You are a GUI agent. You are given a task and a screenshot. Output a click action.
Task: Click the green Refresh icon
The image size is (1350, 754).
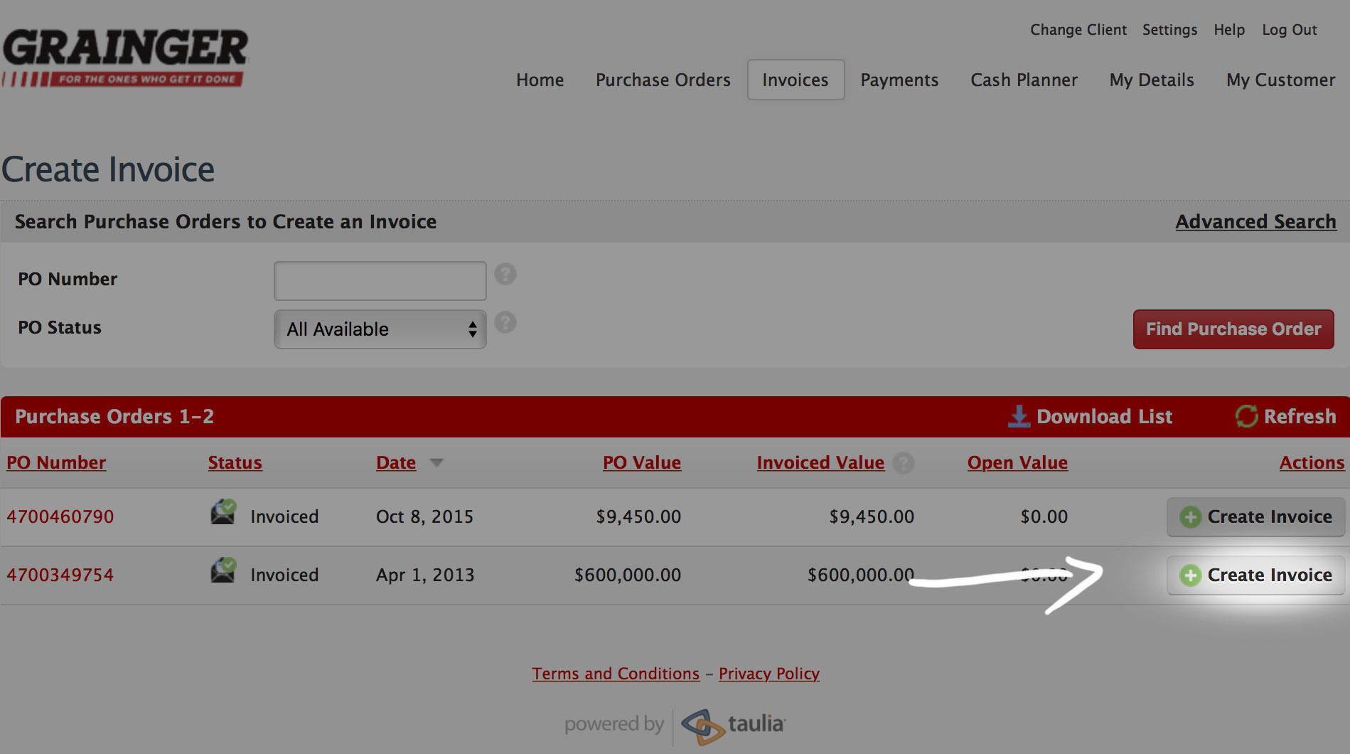(1246, 416)
